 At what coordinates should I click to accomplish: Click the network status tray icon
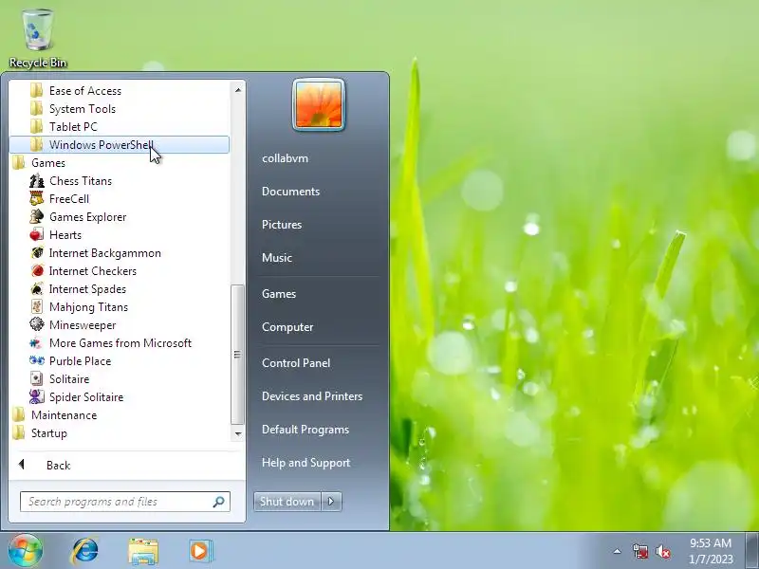point(639,551)
